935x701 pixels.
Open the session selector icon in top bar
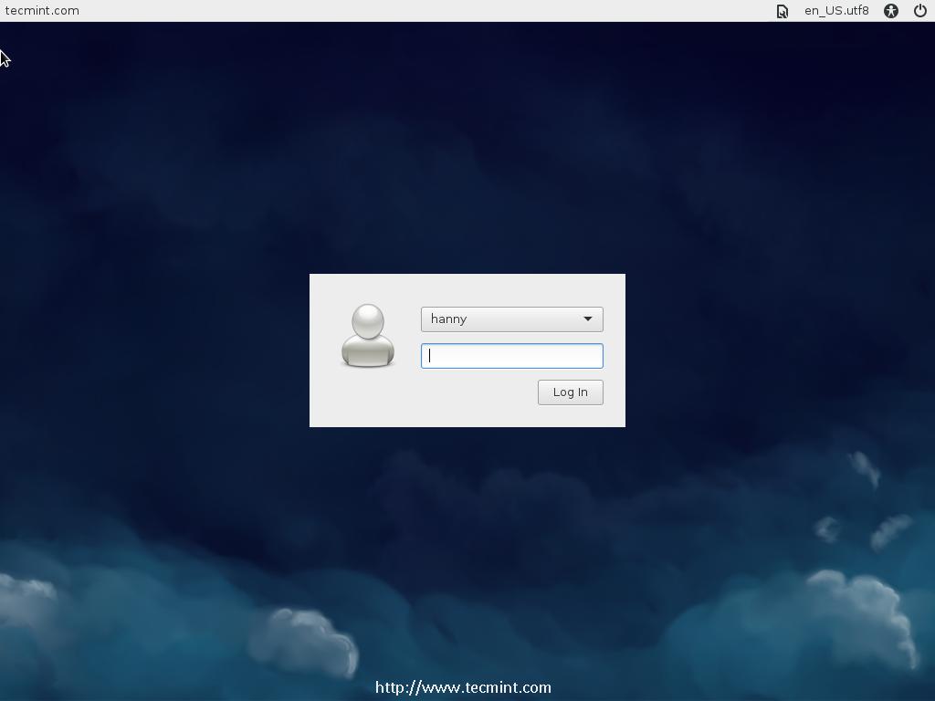point(782,11)
